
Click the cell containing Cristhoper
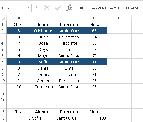pyautogui.click(x=44, y=31)
